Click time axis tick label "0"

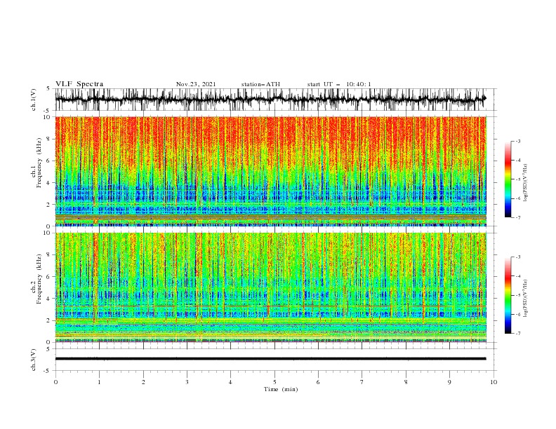coord(55,382)
